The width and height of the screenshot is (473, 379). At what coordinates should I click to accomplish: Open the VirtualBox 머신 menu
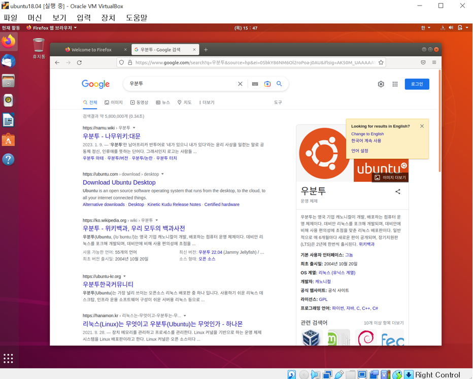pos(35,18)
